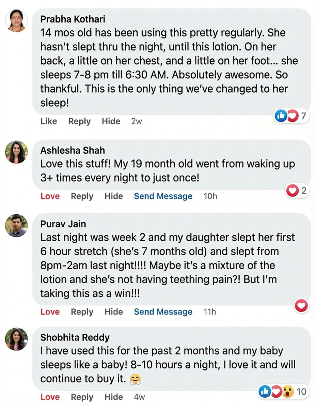Viewport: 316px width, 411px height.
Task: Click the 2w timestamp on Prabha's comment
Action: point(136,122)
